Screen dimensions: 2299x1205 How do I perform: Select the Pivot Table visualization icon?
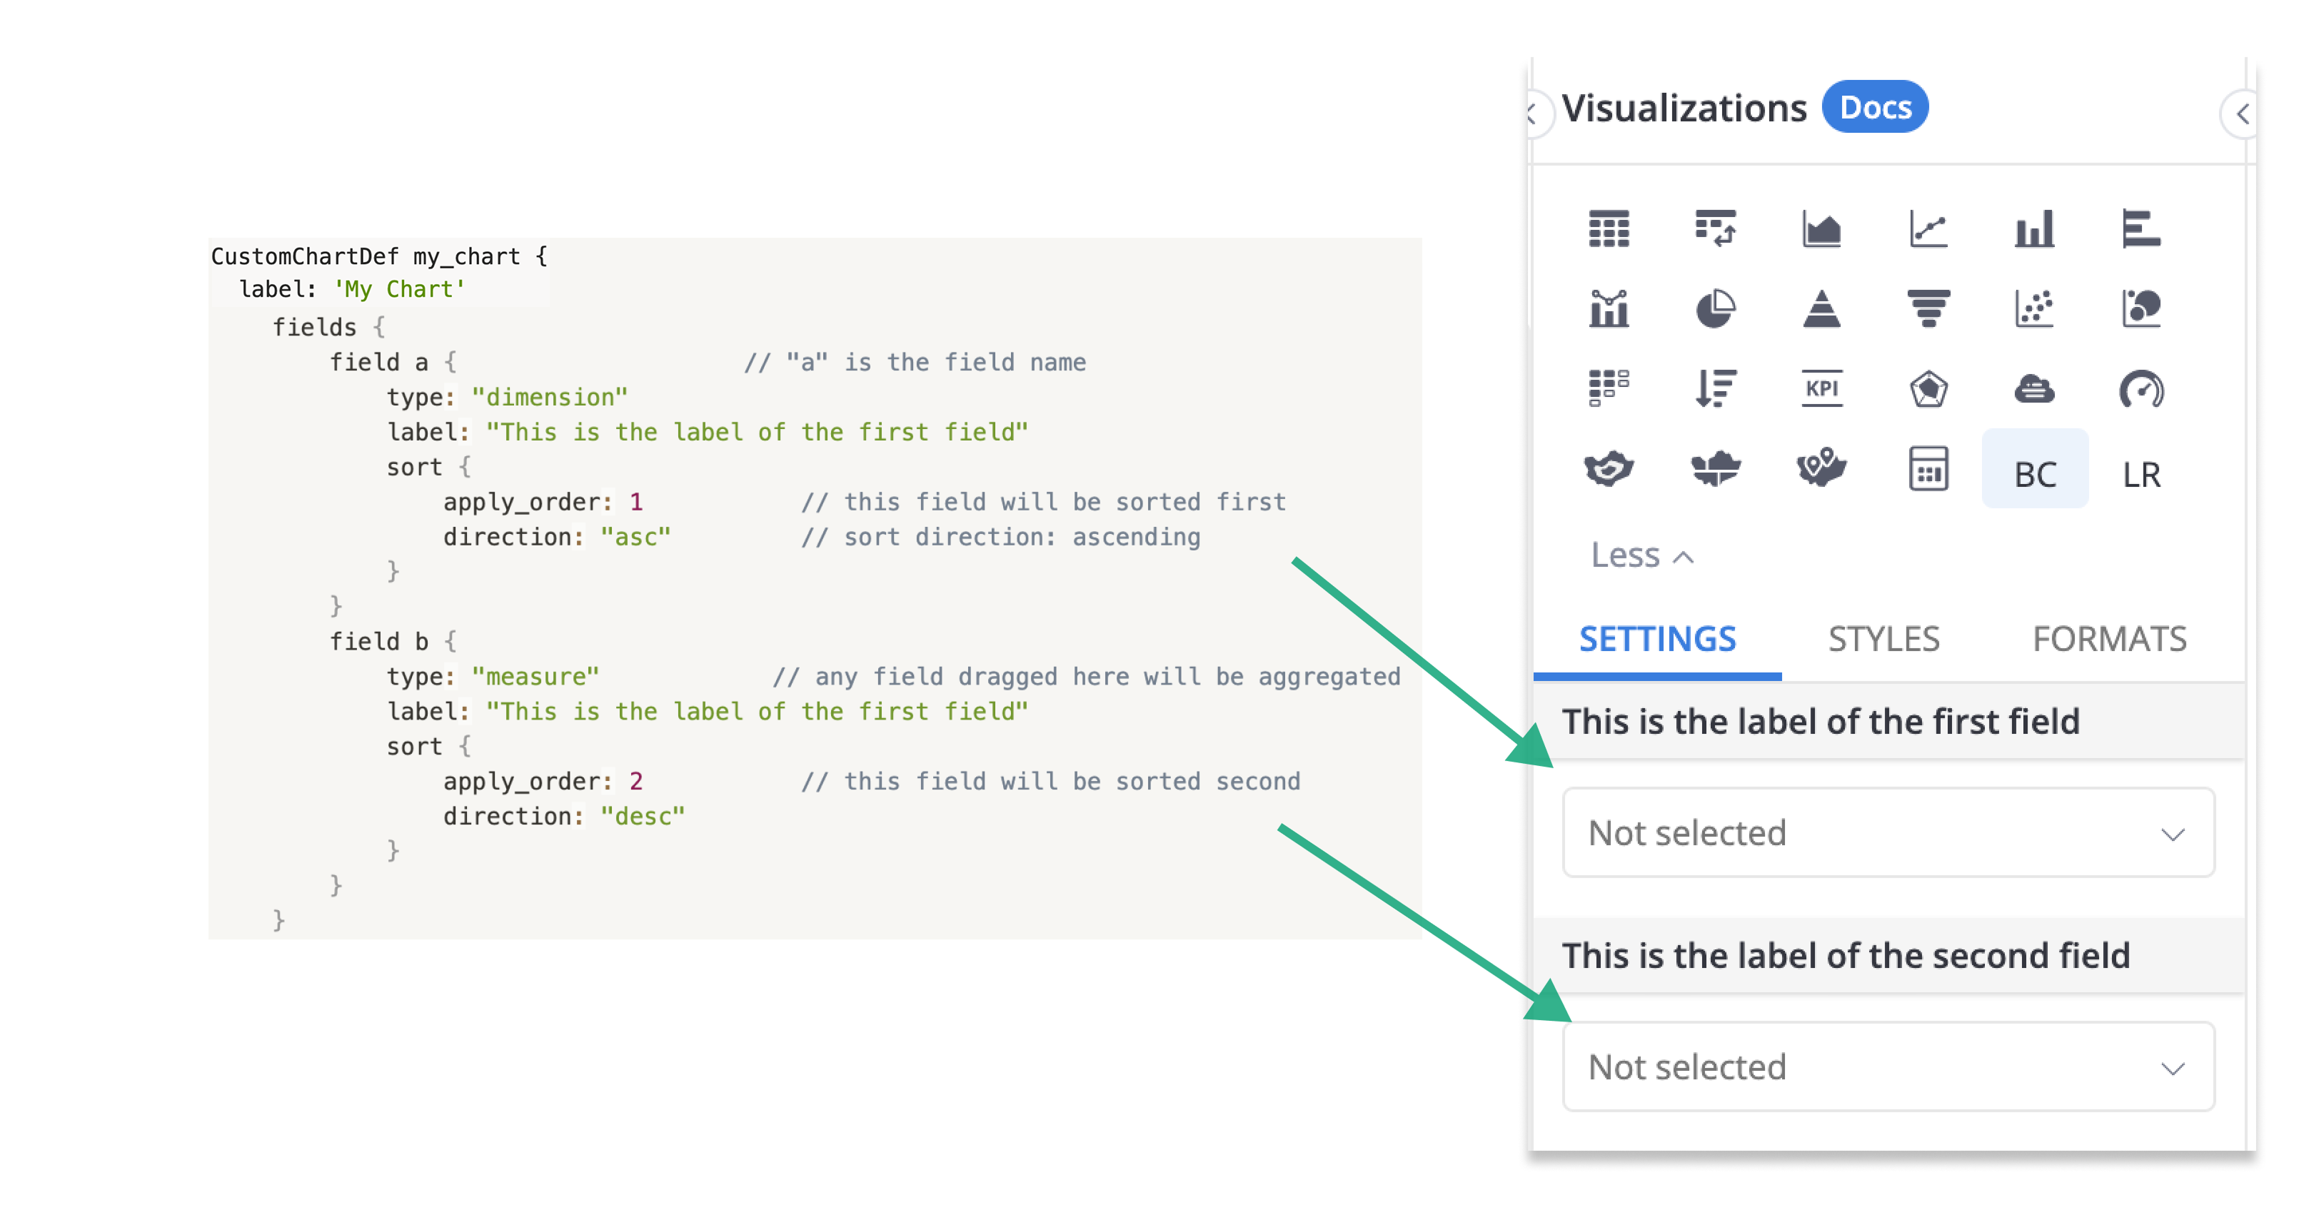(1714, 229)
